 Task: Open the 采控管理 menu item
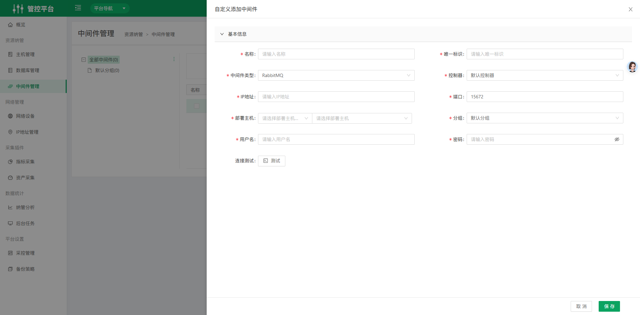(x=33, y=253)
